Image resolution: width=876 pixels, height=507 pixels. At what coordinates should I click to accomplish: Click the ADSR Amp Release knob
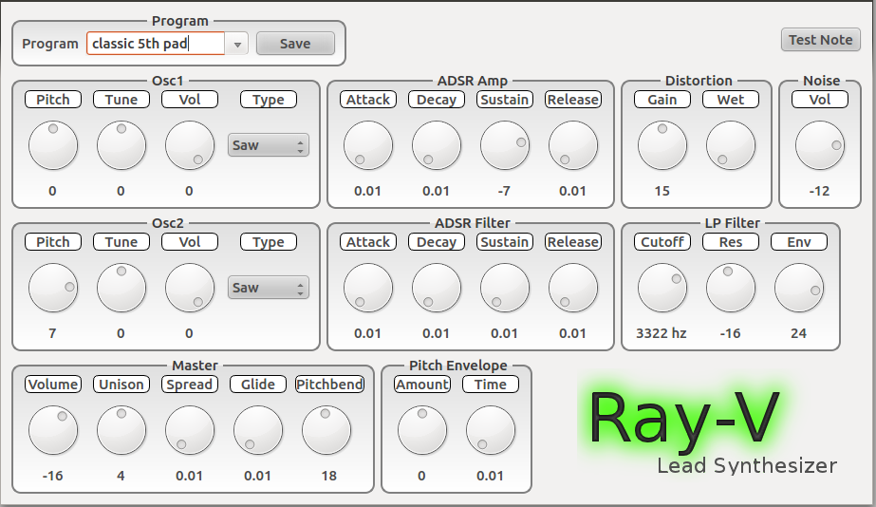tap(573, 145)
